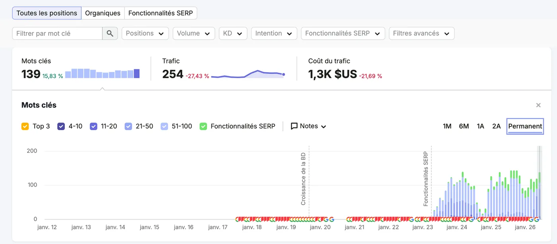
Task: Click the Filtrer par mot clé field
Action: 57,33
